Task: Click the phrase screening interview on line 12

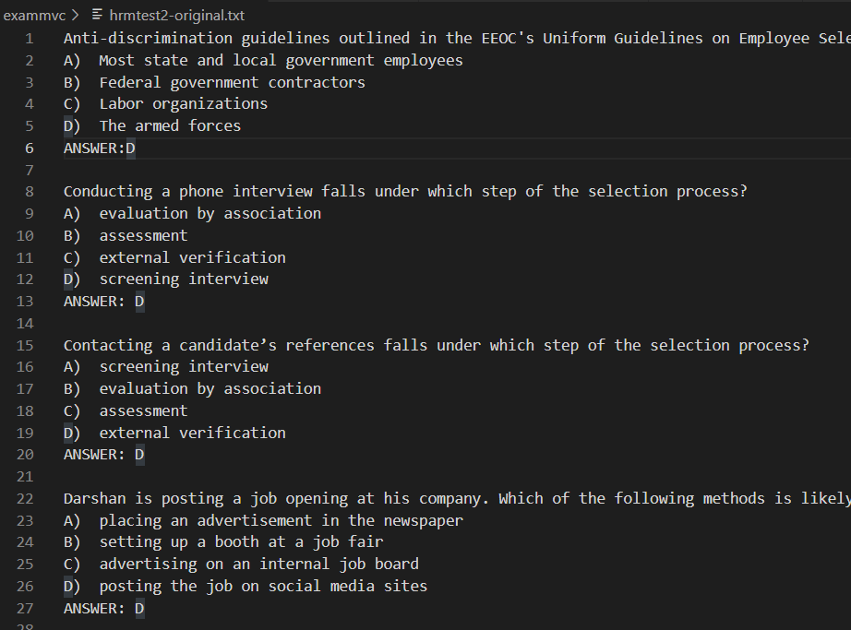Action: pos(184,279)
